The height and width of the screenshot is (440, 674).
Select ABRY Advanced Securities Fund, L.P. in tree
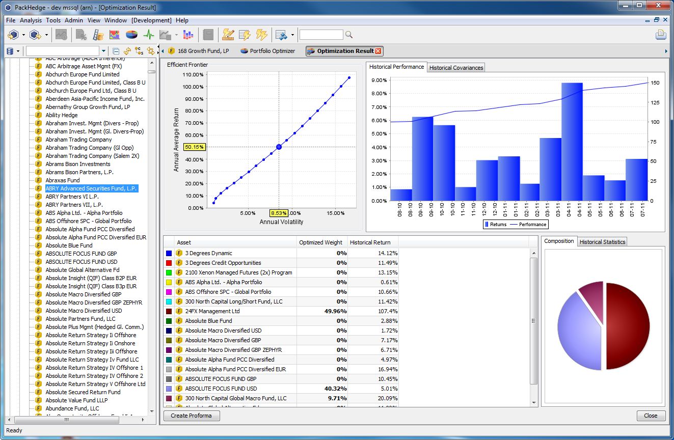pos(92,188)
